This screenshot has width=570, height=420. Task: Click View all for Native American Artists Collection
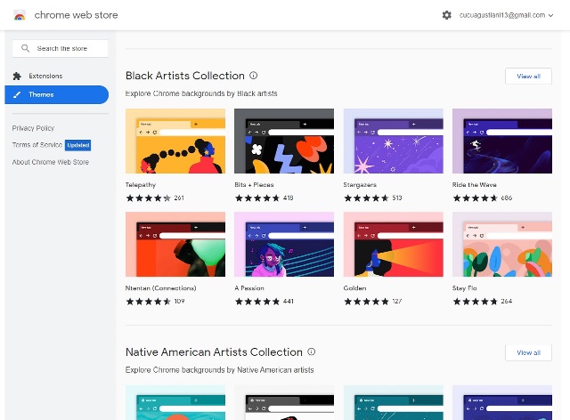click(x=528, y=352)
